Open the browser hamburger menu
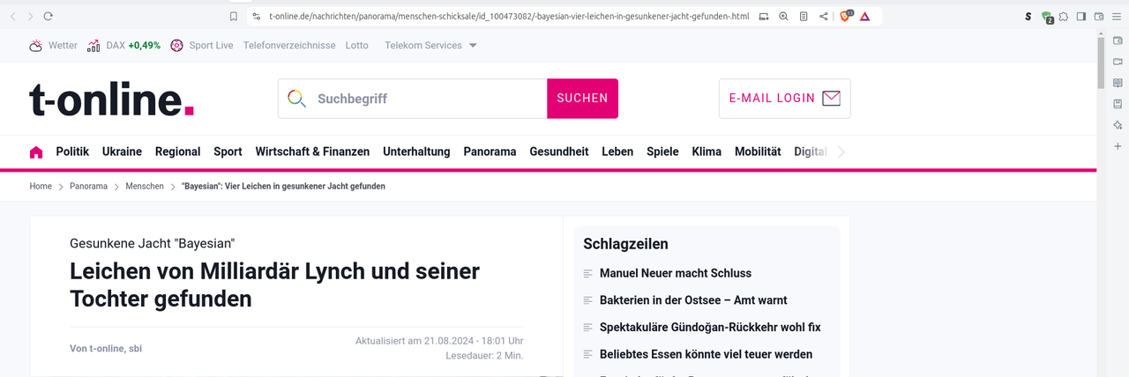 1117,16
